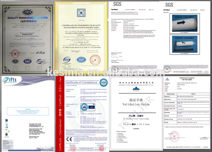This screenshot has height=152, width=212.
Task: Select the lower filter cartridge photo
Action: point(185,45)
